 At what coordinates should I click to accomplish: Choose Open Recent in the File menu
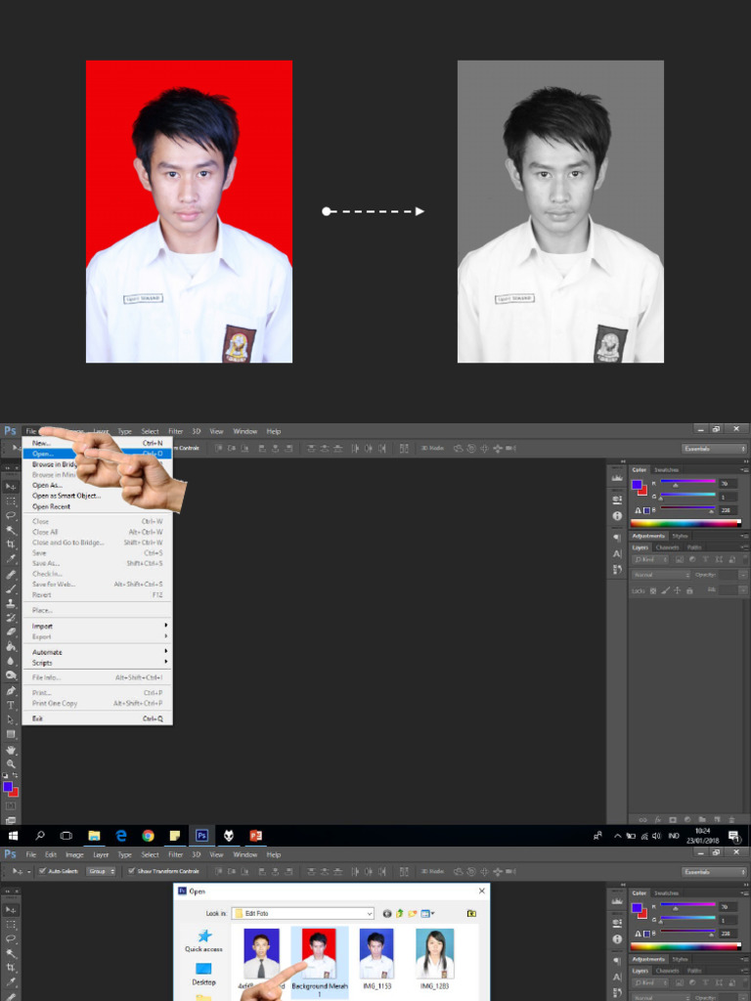coord(97,506)
